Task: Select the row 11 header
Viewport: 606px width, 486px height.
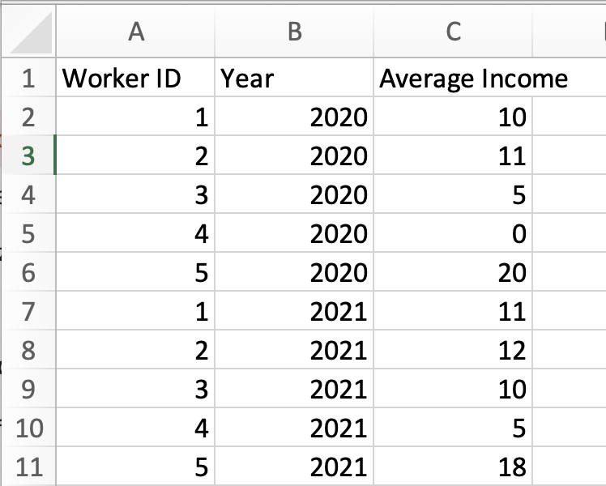Action: tap(28, 467)
